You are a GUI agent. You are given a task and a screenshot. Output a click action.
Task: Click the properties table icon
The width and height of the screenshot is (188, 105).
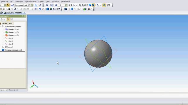coord(36,9)
